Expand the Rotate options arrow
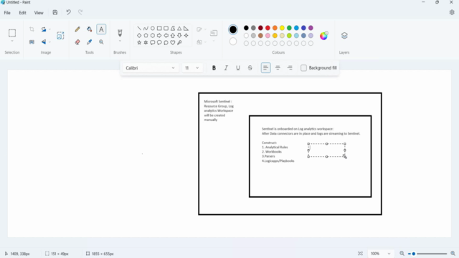The width and height of the screenshot is (459, 258). coord(49,29)
